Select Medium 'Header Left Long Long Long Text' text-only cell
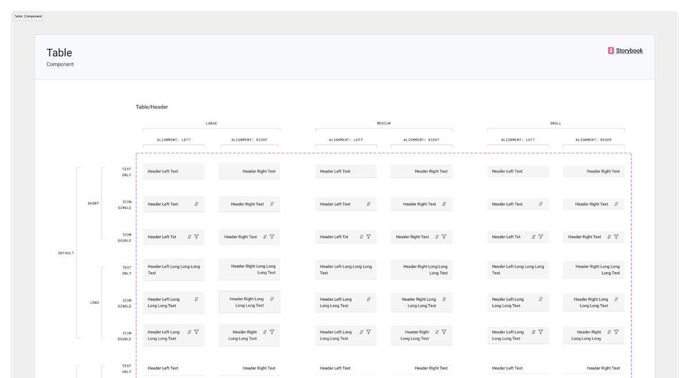The image size is (690, 378). click(346, 269)
